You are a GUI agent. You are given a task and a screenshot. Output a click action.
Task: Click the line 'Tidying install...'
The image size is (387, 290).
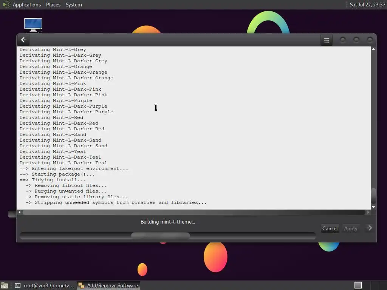(53, 180)
